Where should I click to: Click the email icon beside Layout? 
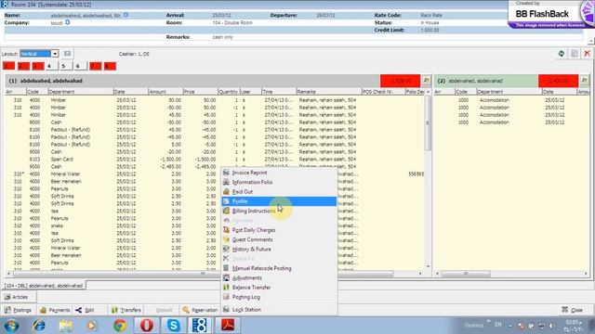pos(68,54)
